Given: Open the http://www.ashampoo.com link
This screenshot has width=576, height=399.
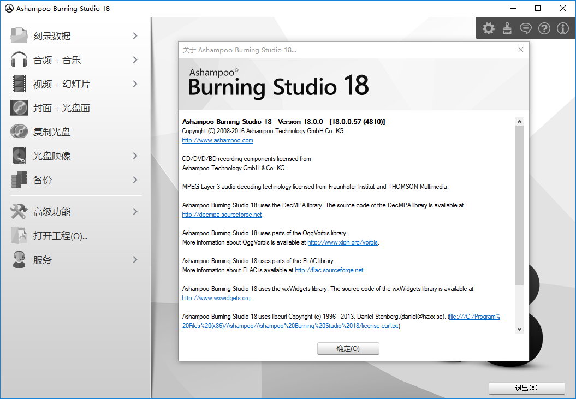Looking at the screenshot, I should coord(217,140).
